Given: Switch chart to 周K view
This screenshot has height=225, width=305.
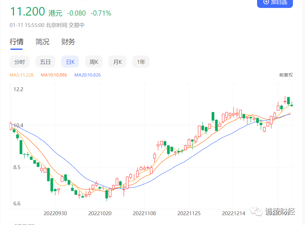Looking at the screenshot, I should pos(94,62).
